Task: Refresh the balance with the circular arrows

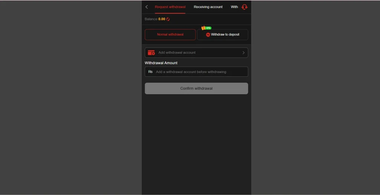Action: pyautogui.click(x=168, y=19)
